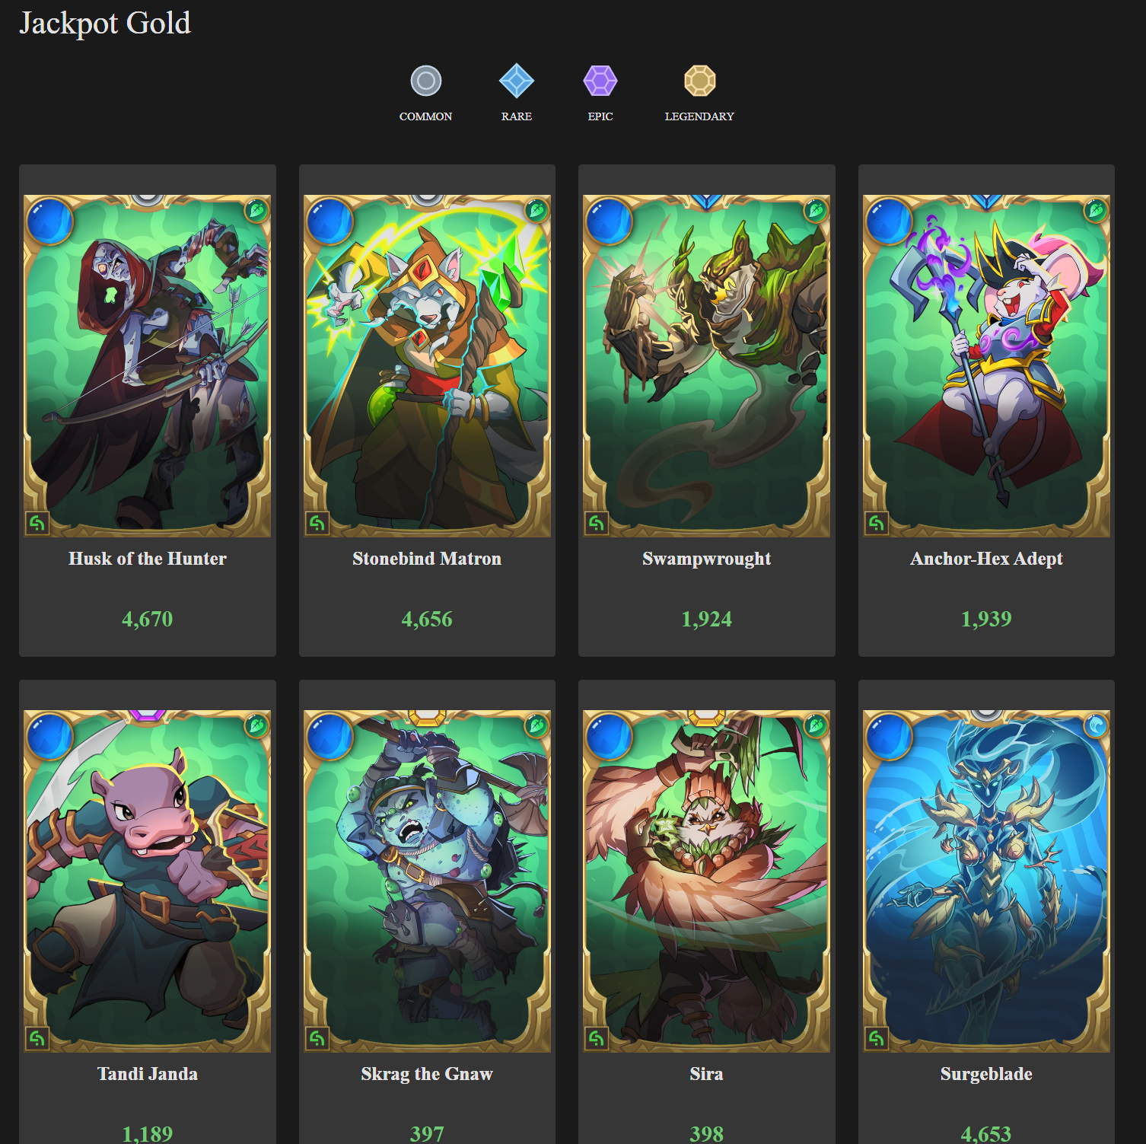Click the Surgeblade card title
Image resolution: width=1146 pixels, height=1144 pixels.
click(x=986, y=1074)
